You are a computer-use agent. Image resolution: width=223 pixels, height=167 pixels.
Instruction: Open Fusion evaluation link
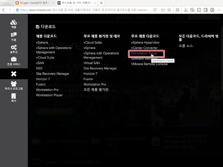point(88,79)
